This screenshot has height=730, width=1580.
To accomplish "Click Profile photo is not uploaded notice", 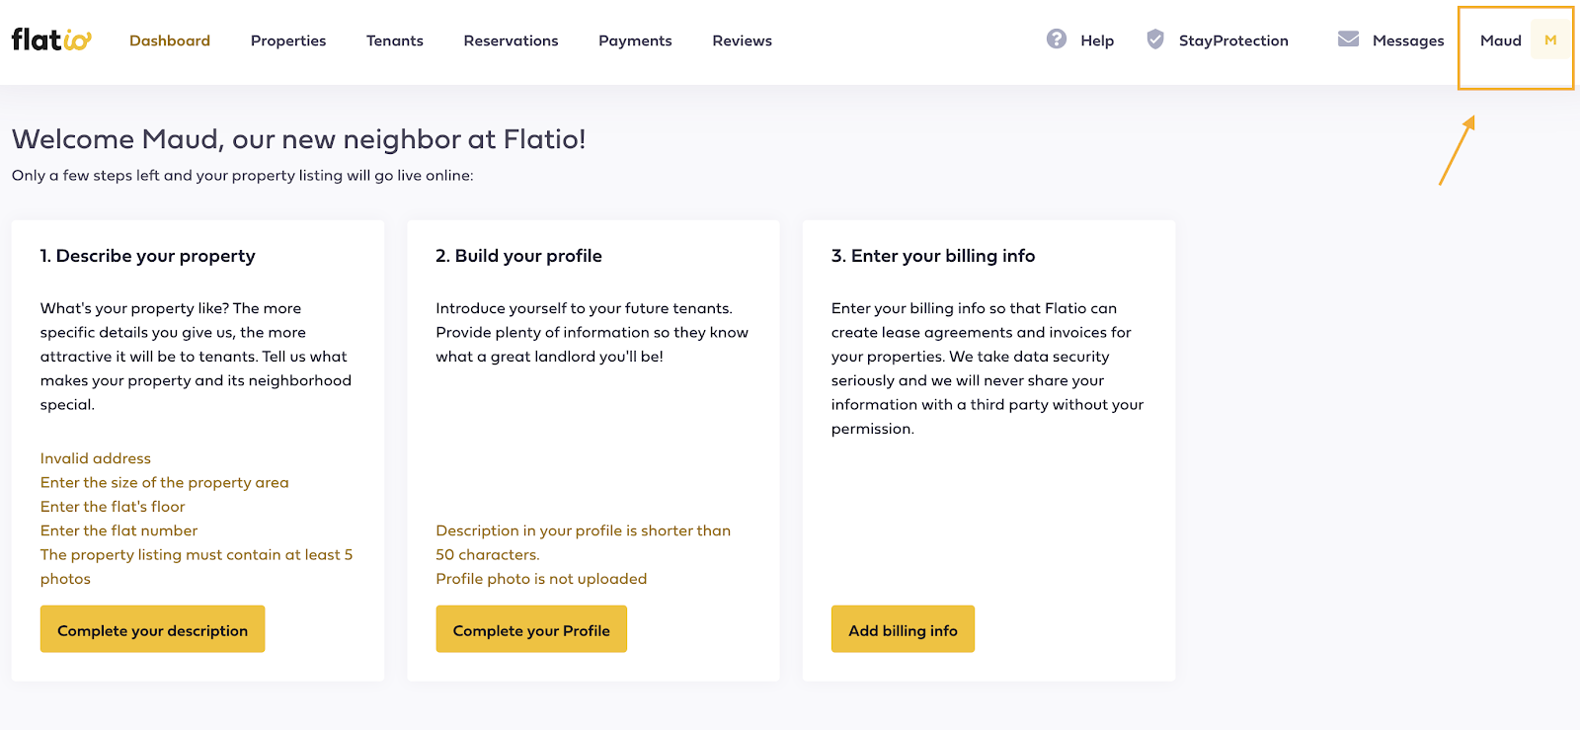I will coord(541,579).
